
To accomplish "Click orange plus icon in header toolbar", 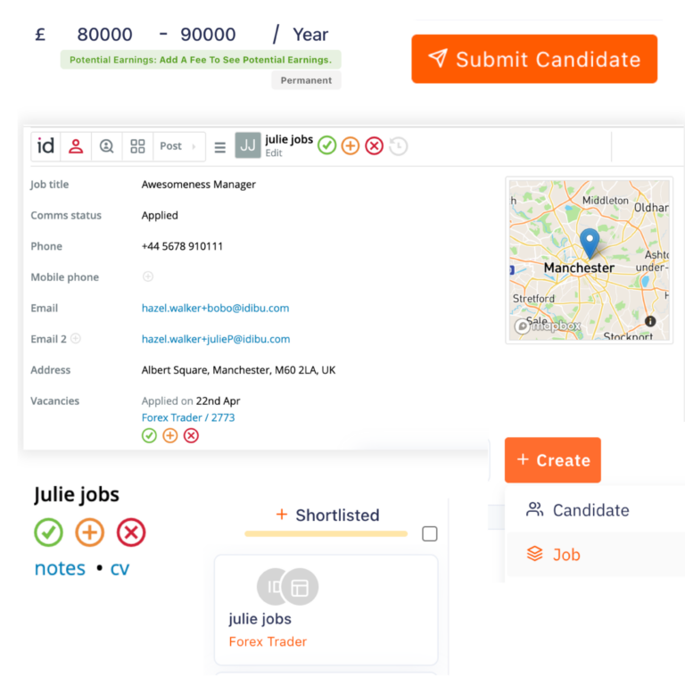I will click(350, 145).
